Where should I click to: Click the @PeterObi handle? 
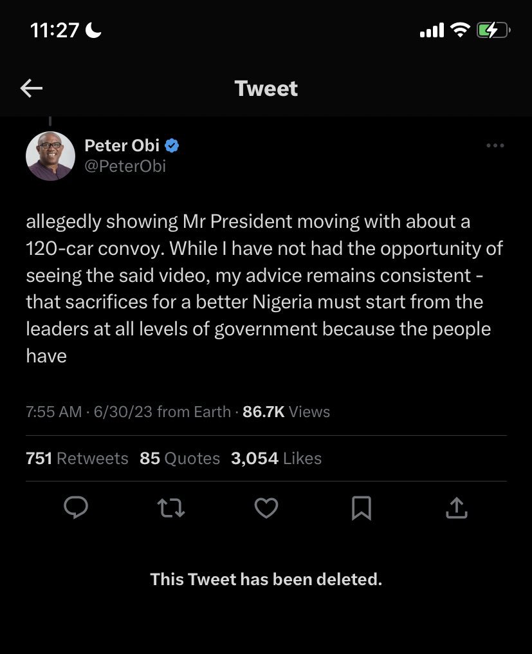coord(125,166)
